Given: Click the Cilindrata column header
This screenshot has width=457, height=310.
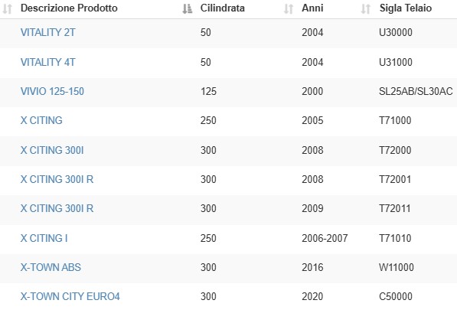Looking at the screenshot, I should (x=223, y=8).
